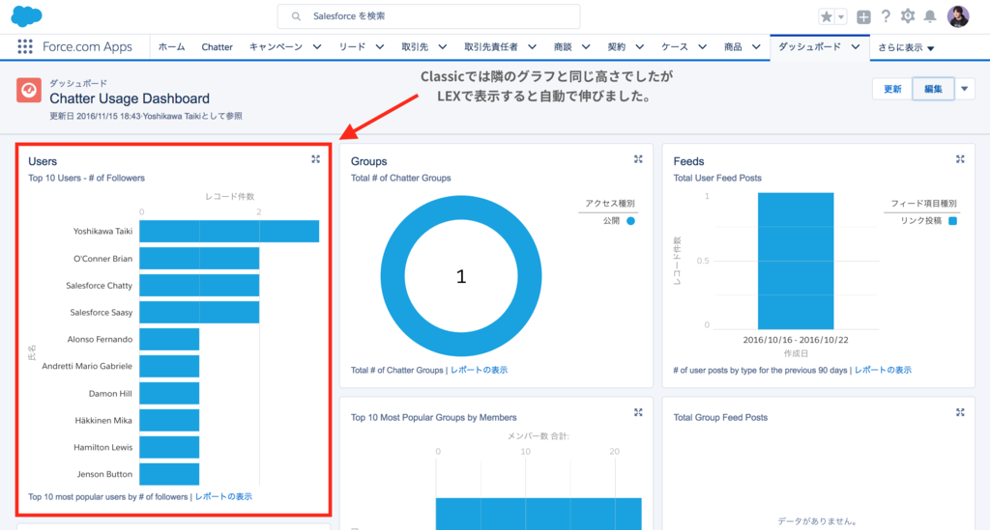Expand the 契約 tab chevron menu
This screenshot has height=530, width=990.
point(640,46)
